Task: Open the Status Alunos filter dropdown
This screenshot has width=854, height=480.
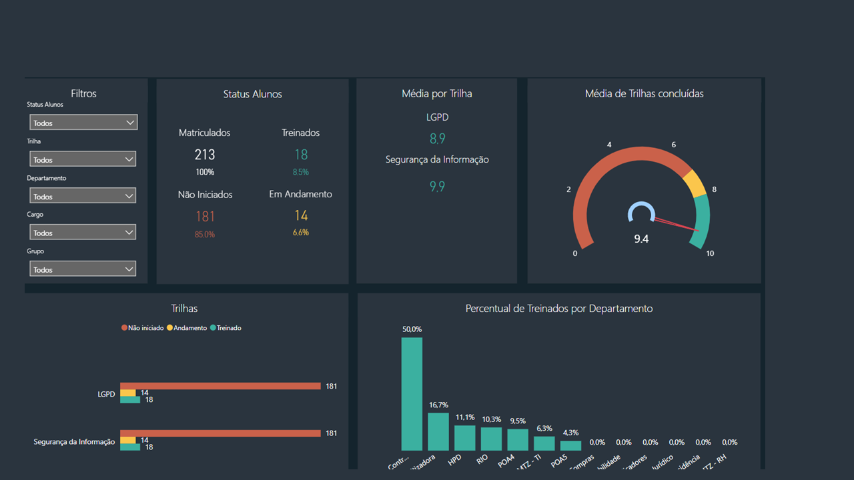Action: coord(83,122)
